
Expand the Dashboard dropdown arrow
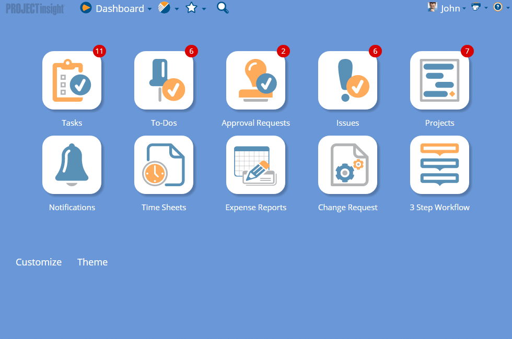tap(150, 9)
